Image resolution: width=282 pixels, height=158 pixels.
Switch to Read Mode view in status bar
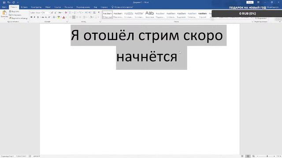click(242, 156)
